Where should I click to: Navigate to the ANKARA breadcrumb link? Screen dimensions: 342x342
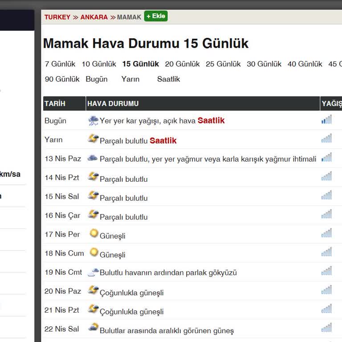tap(94, 17)
